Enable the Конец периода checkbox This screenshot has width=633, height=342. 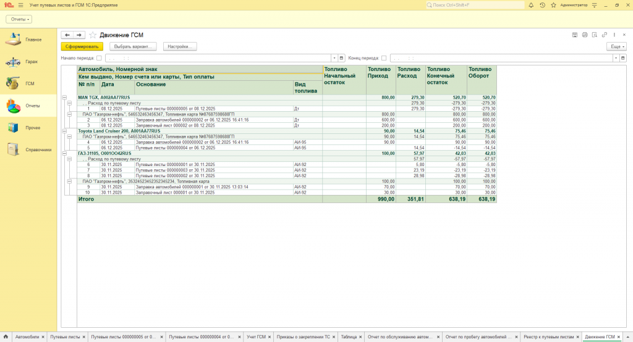click(x=384, y=58)
